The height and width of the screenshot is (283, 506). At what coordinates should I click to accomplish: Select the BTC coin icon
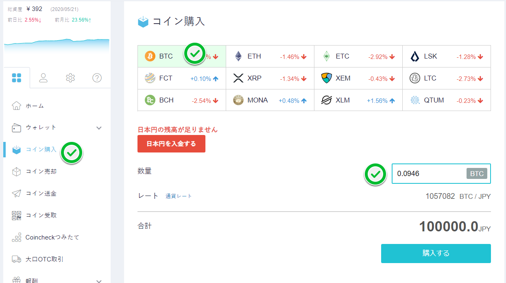coord(150,56)
